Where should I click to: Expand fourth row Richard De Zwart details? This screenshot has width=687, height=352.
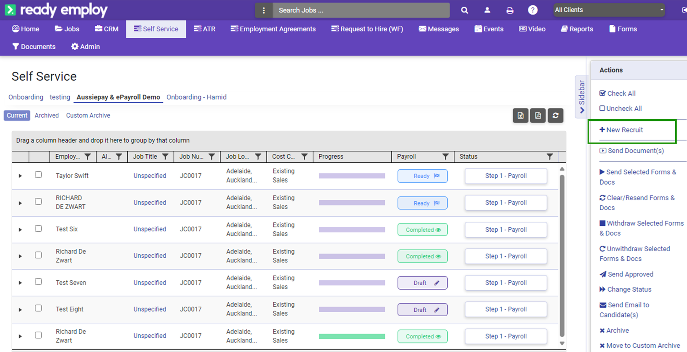coord(20,256)
